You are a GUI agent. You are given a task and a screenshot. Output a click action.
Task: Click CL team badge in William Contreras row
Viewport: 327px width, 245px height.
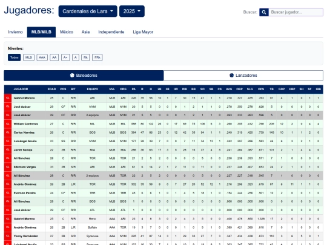pos(8,124)
